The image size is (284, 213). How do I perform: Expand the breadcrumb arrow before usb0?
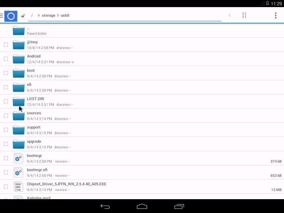tap(58, 15)
